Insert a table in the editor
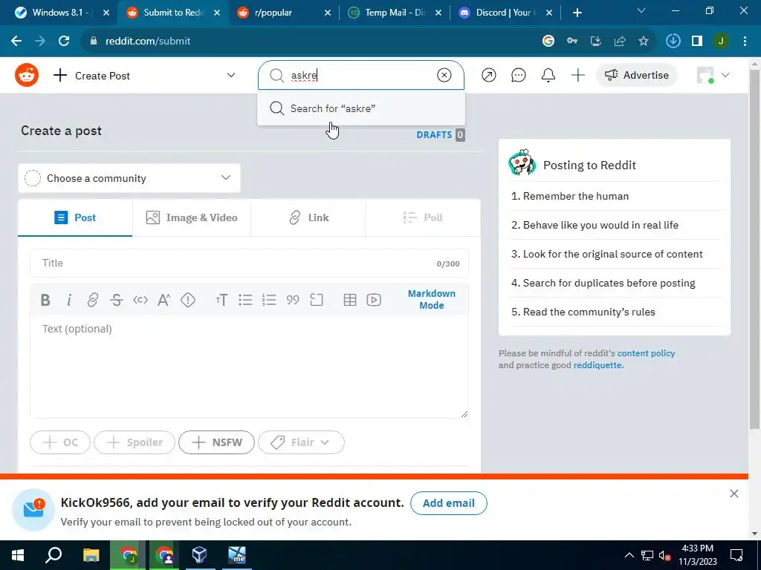The width and height of the screenshot is (761, 570). (x=350, y=300)
